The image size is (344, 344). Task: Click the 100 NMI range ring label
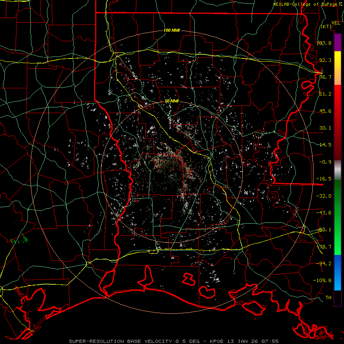click(x=172, y=30)
